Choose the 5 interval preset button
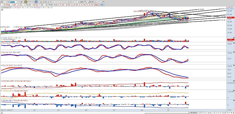Image resolution: width=235 pixels, height=114 pixels. (x=53, y=2)
